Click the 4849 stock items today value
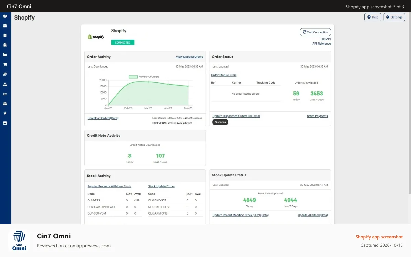 point(249,200)
